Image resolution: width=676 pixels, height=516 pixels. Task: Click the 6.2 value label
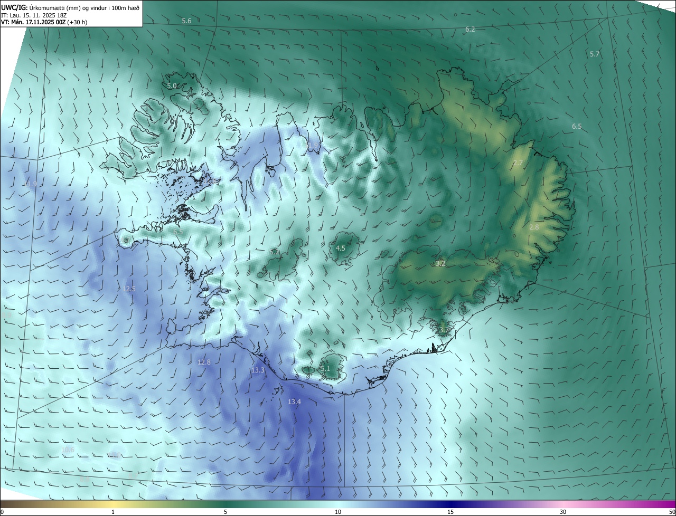(470, 30)
